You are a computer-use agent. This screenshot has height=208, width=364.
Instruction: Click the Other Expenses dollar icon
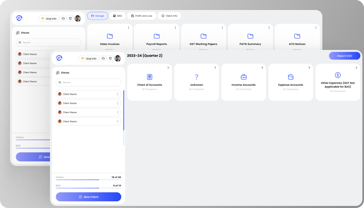point(338,75)
